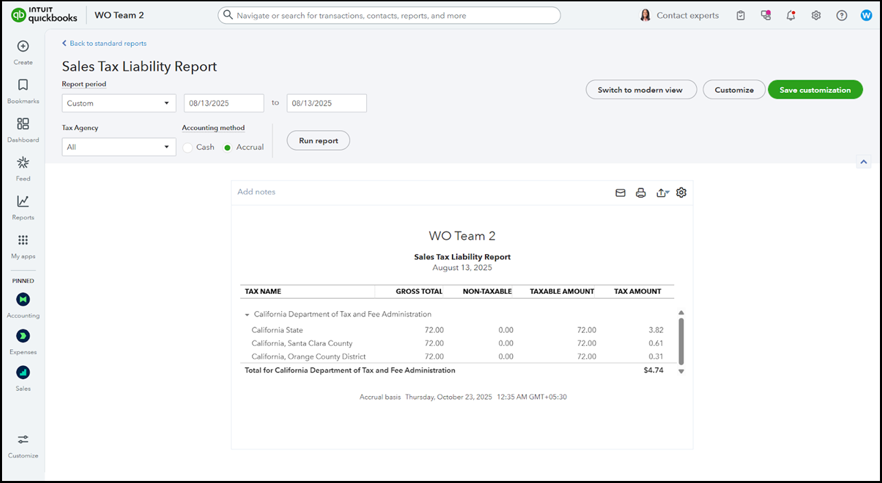Open the top bar Settings gear
This screenshot has width=882, height=483.
pyautogui.click(x=816, y=15)
